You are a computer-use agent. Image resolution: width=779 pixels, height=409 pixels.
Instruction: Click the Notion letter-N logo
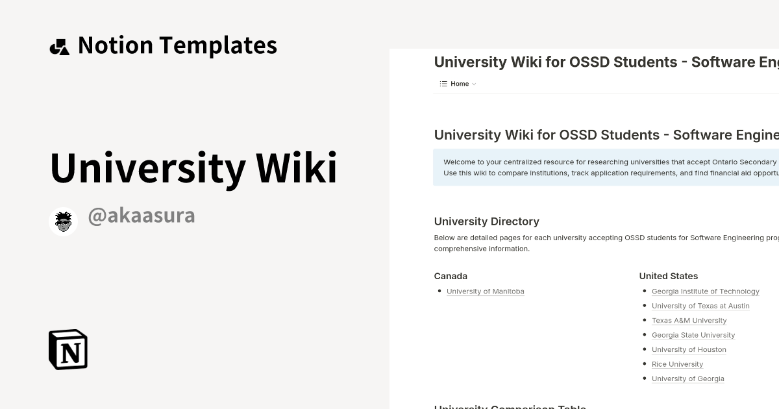point(67,349)
